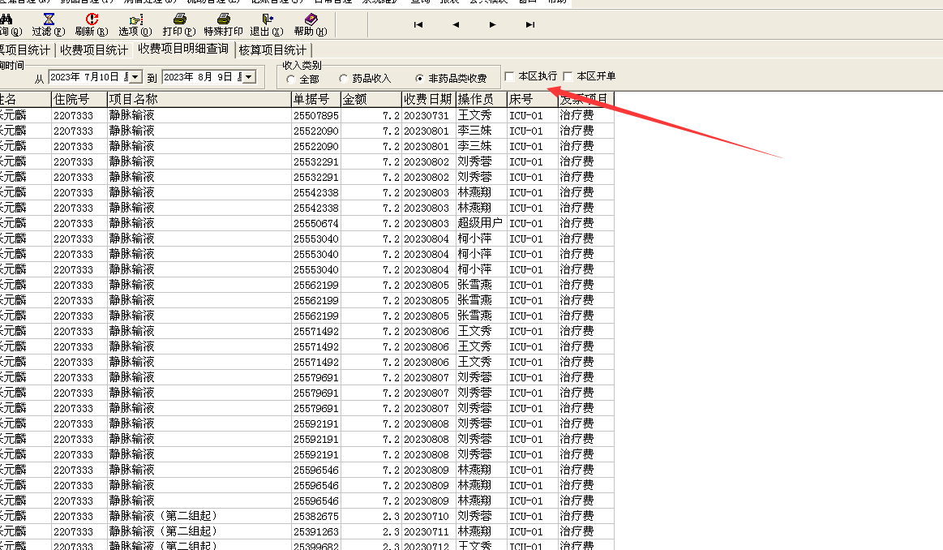Click into the start date field 2023年7月10日
Image resolution: width=943 pixels, height=550 pixels.
(x=89, y=77)
